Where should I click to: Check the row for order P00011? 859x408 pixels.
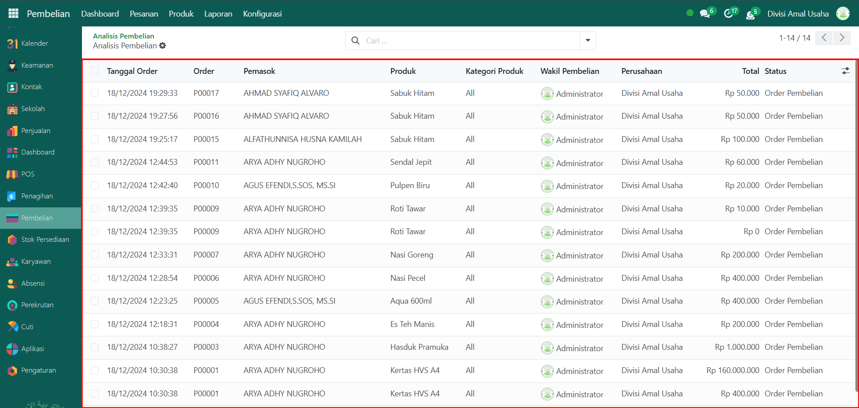tap(94, 162)
